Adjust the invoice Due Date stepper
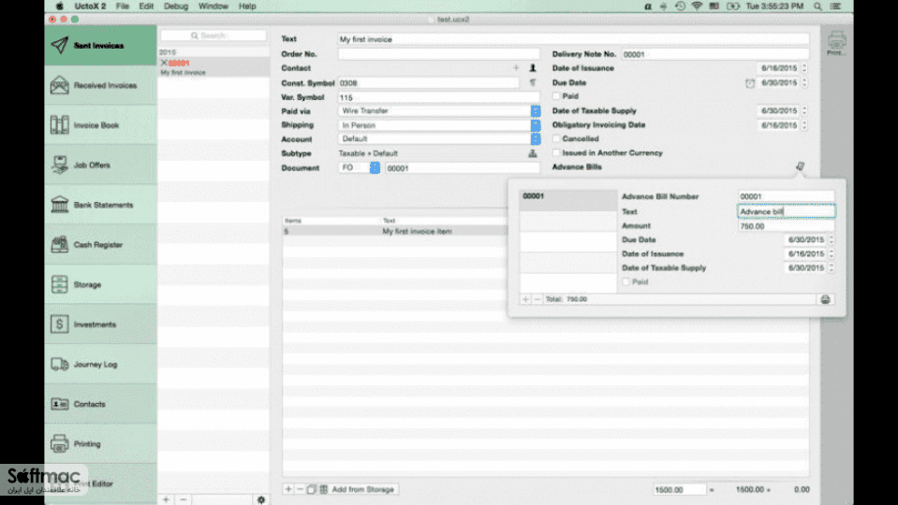The image size is (898, 505). [x=804, y=83]
